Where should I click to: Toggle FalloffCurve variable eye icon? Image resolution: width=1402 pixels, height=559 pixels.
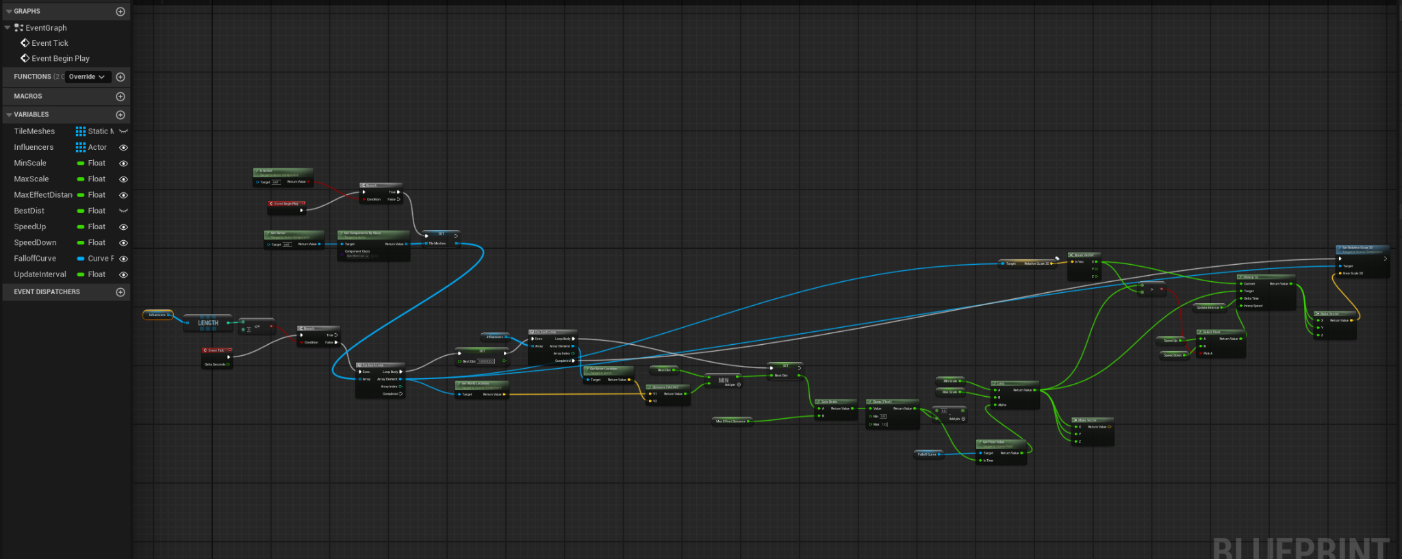coord(124,259)
